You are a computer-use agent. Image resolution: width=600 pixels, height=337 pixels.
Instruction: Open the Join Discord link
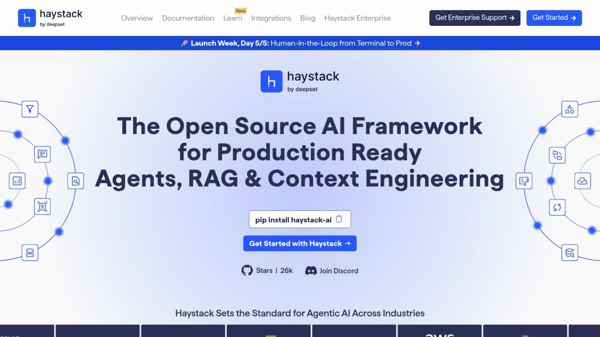point(332,271)
